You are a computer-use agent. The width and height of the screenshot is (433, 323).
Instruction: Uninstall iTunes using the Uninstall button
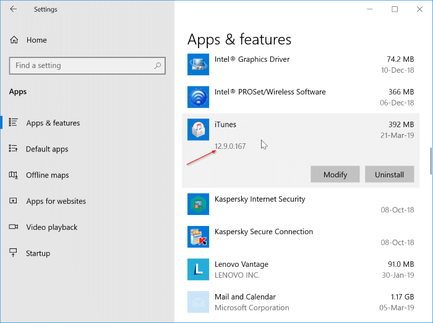coord(389,174)
